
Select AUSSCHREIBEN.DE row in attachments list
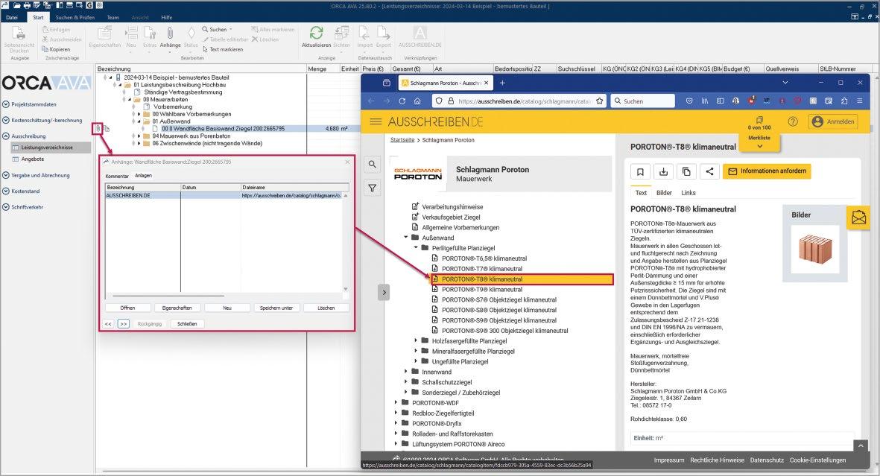click(224, 195)
